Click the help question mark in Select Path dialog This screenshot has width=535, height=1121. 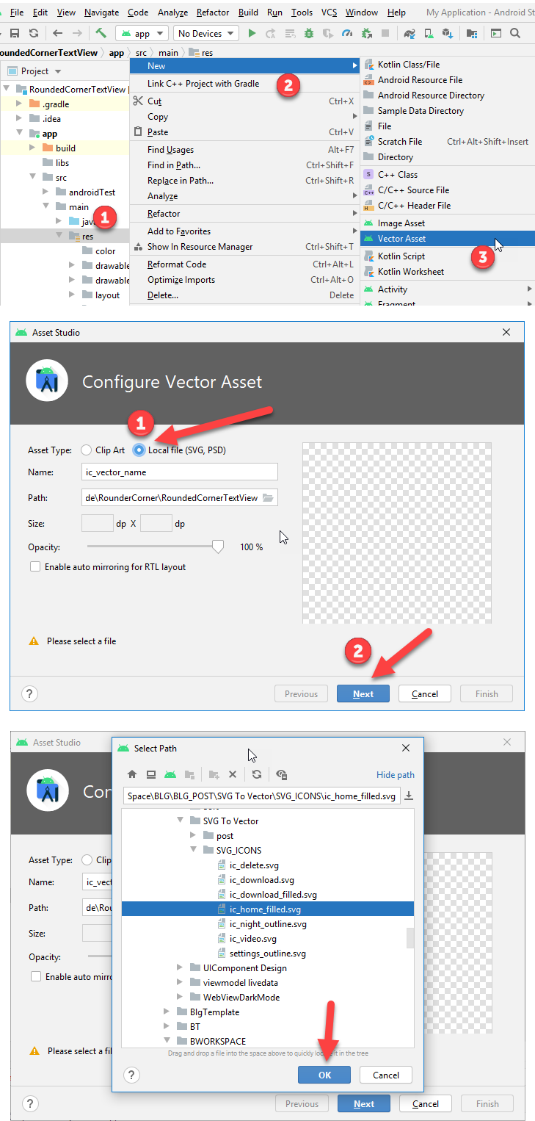tap(131, 1075)
